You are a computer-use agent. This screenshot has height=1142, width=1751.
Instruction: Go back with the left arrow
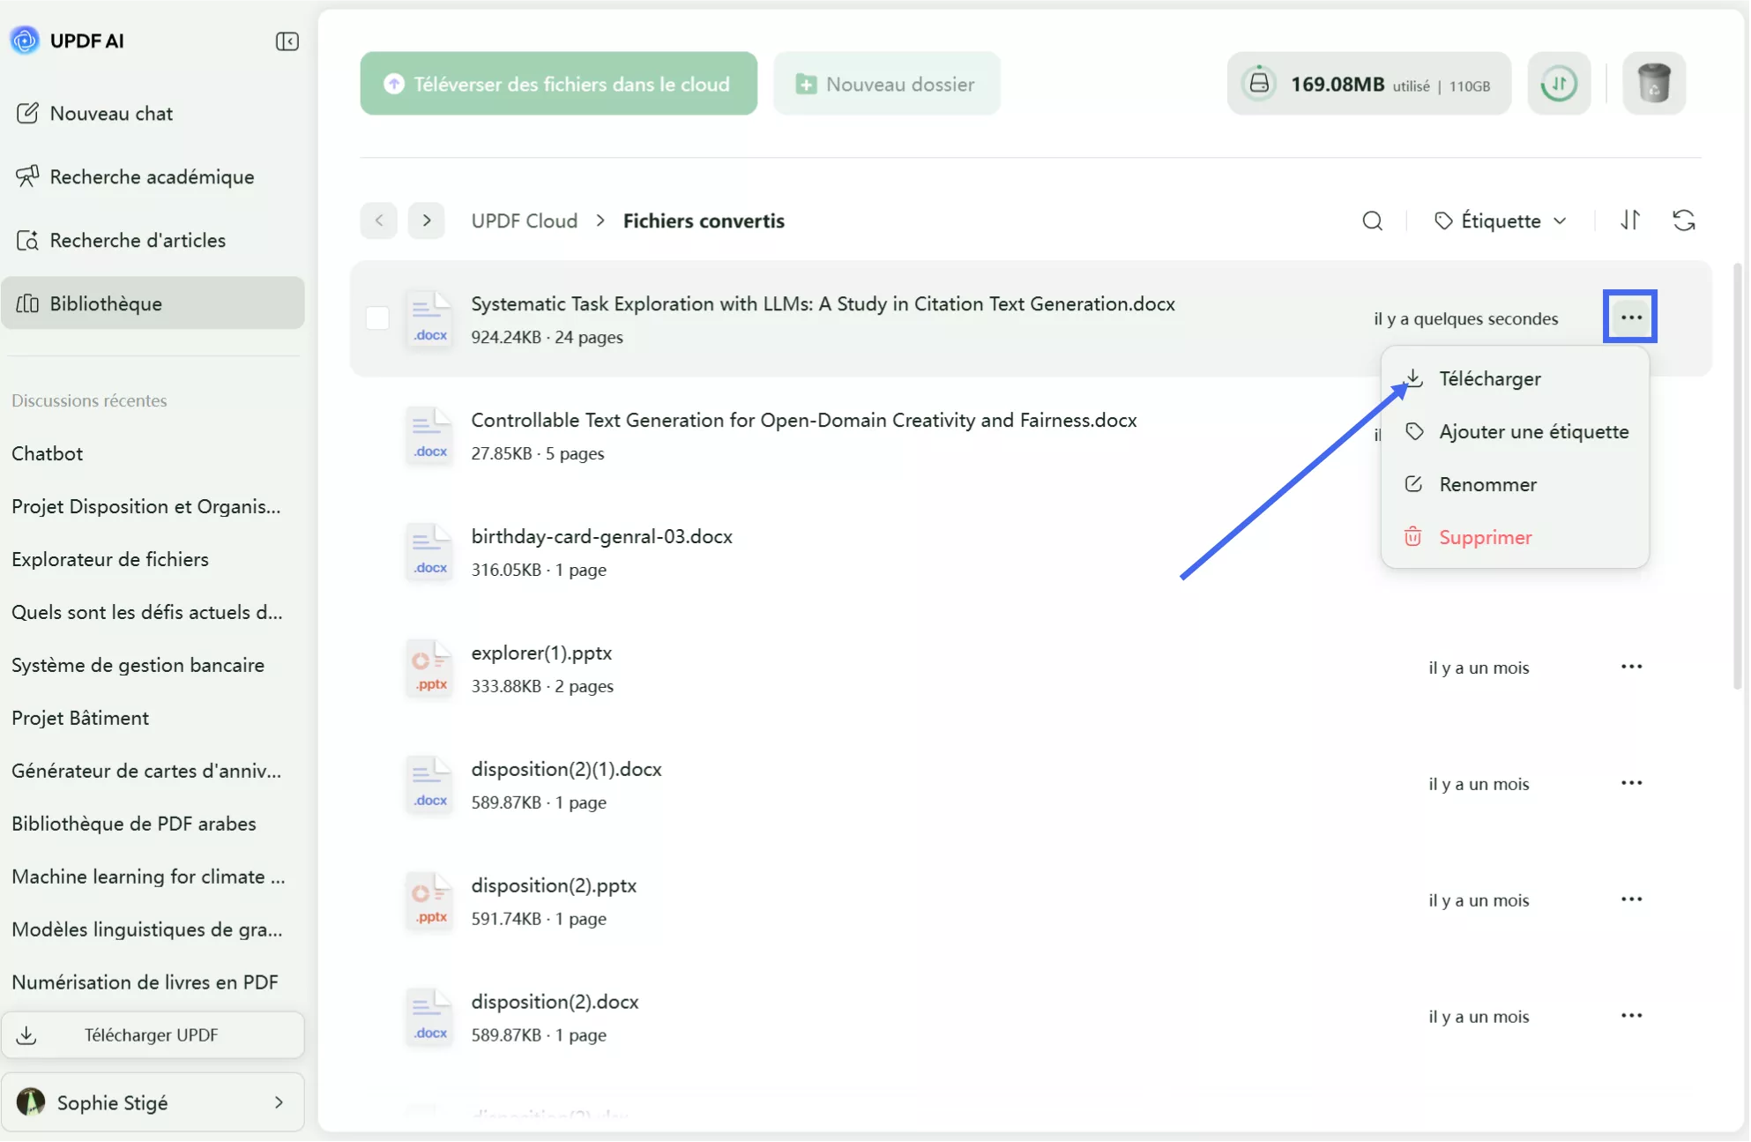pos(379,220)
